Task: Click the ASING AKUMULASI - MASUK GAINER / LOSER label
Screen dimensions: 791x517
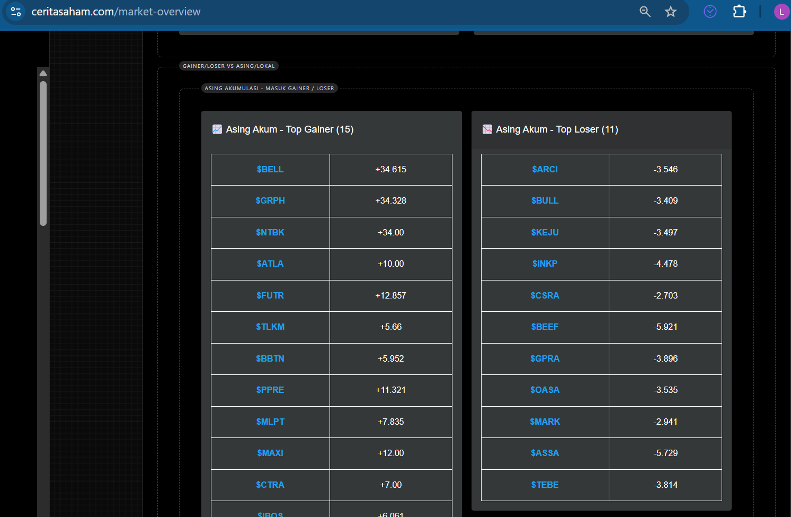Action: pos(270,89)
